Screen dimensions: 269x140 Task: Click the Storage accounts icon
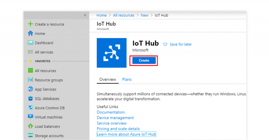coord(30,136)
